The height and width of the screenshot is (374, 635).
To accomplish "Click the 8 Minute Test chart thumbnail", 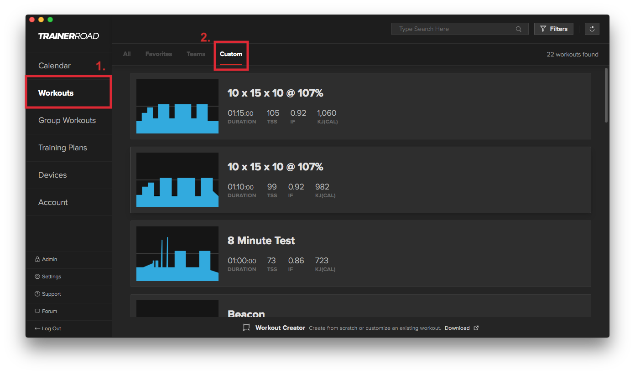I will 177,254.
